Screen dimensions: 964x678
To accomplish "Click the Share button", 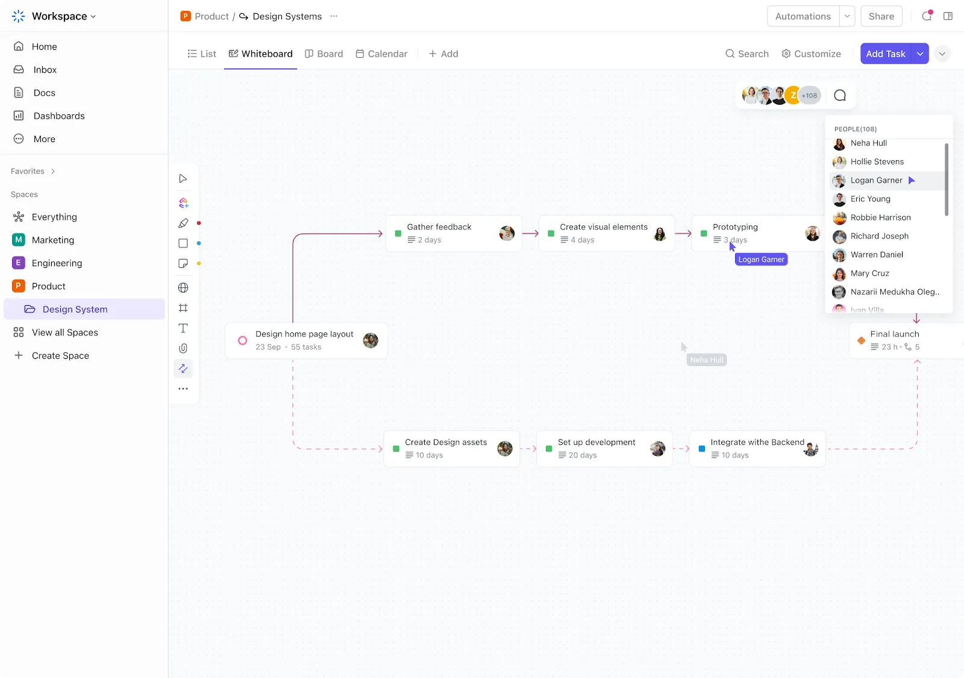I will pos(881,16).
